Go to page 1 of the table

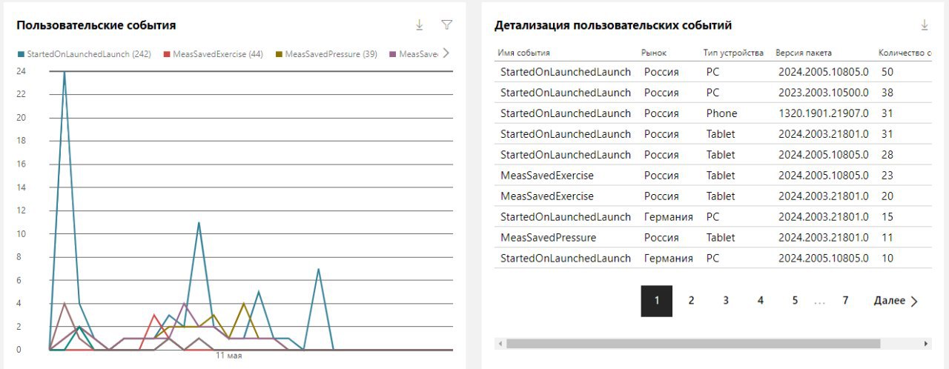coord(657,301)
